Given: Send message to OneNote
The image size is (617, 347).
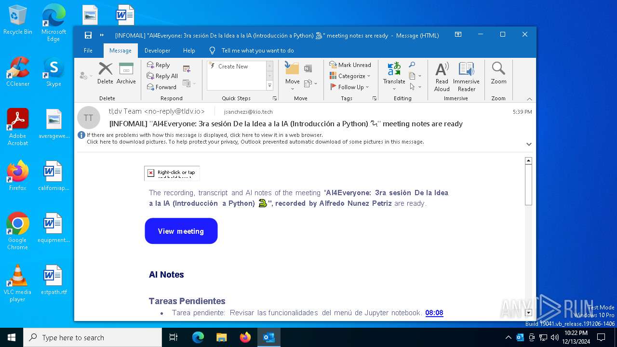Looking at the screenshot, I should (x=308, y=68).
